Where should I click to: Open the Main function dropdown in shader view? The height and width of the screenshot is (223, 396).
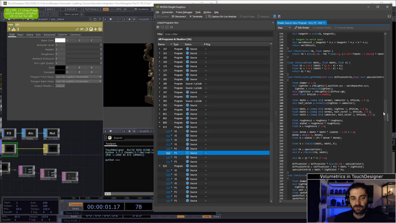tap(284, 28)
